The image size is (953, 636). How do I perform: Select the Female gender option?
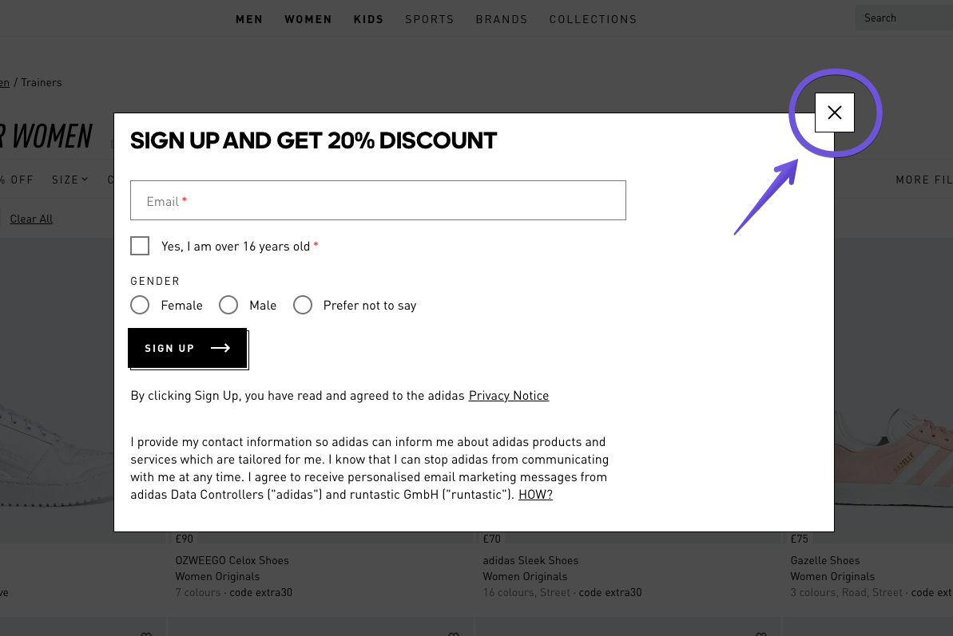[x=140, y=305]
